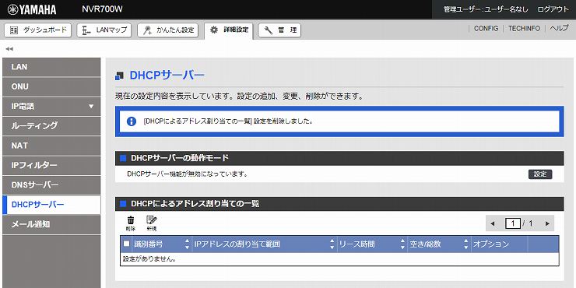The height and width of the screenshot is (288, 576).
Task: Click the DHCPサーバー page heading
Action: tap(167, 76)
